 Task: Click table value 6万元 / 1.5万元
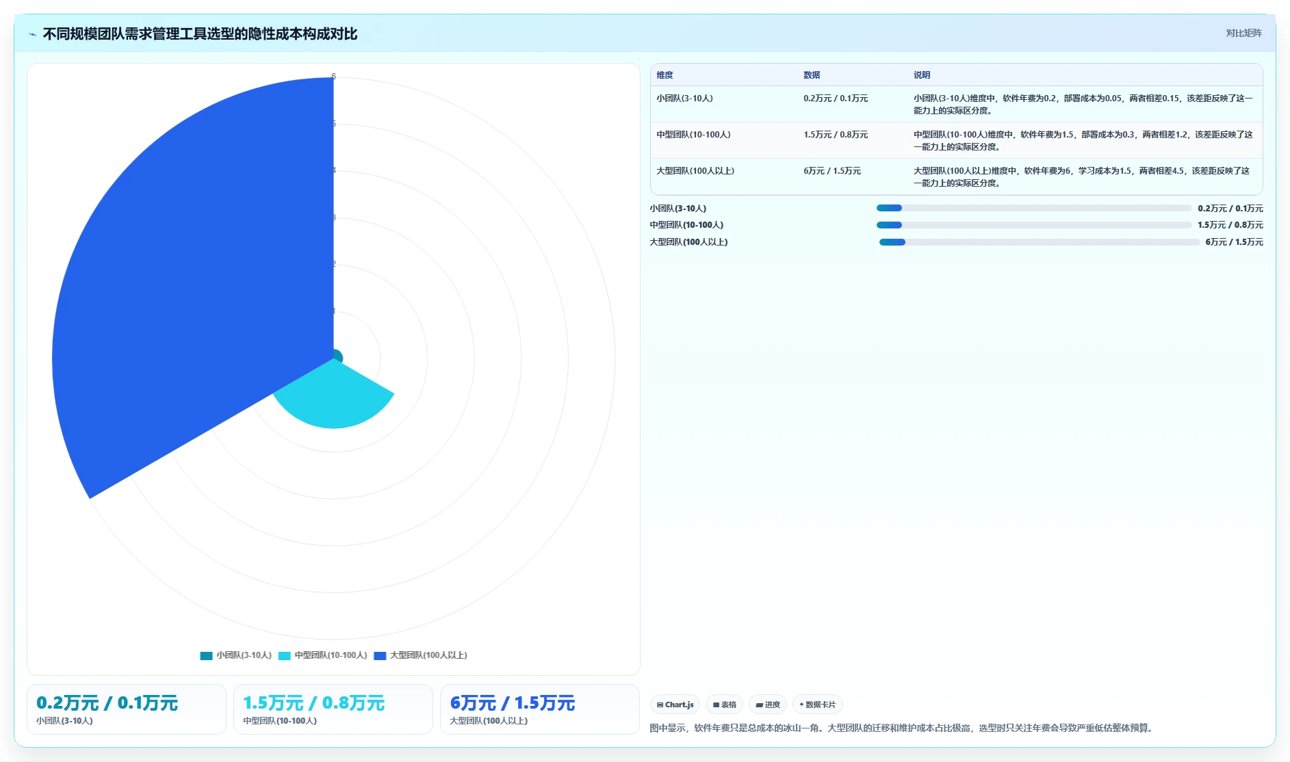(x=832, y=171)
